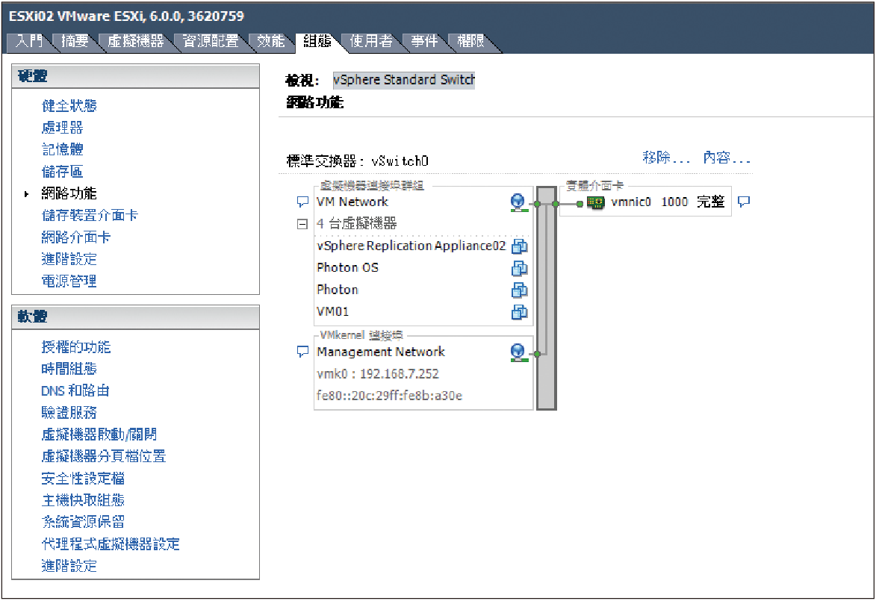Open 處理器 hardware link
876x601 pixels.
[62, 128]
